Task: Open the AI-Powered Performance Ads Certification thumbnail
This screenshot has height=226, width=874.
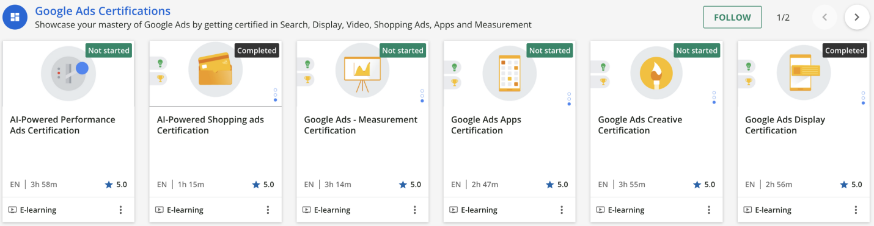Action: coord(68,73)
